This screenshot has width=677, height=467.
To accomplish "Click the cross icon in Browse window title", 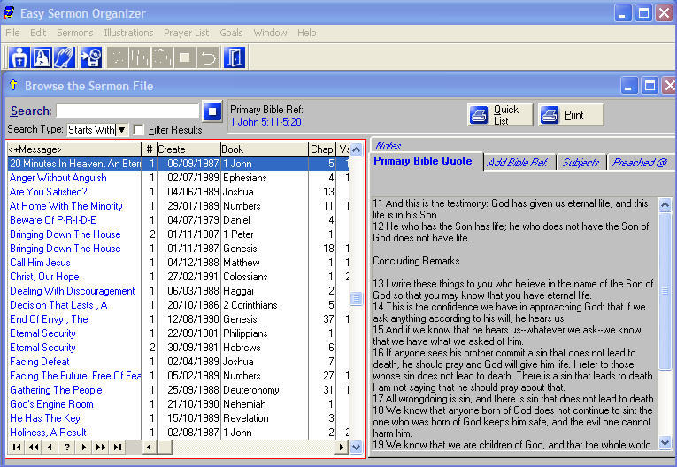I will 13,85.
